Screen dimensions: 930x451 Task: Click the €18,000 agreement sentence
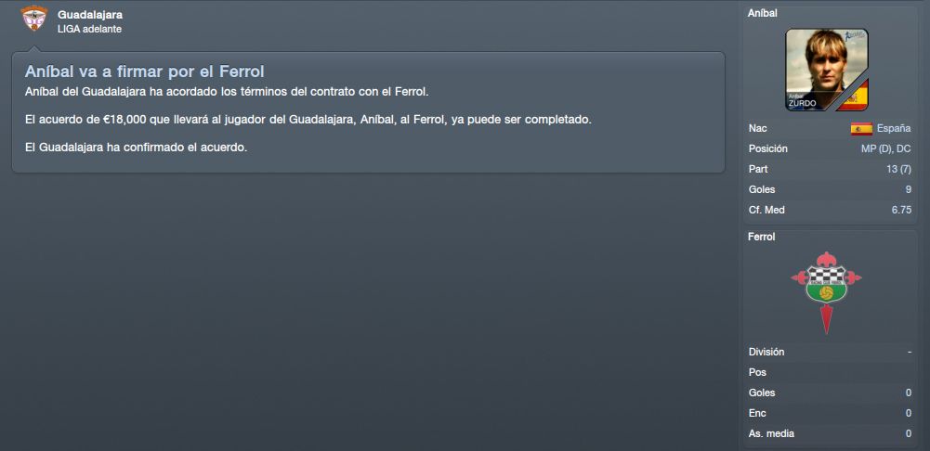(x=308, y=120)
